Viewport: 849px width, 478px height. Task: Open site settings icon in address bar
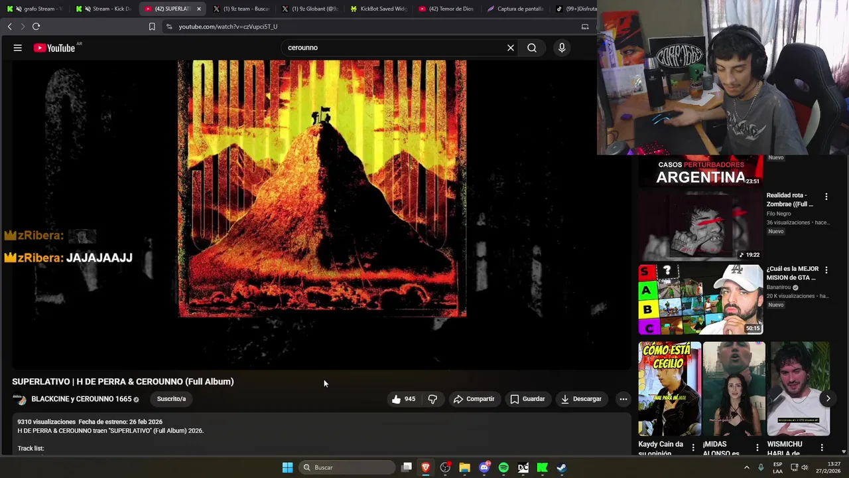tap(169, 27)
